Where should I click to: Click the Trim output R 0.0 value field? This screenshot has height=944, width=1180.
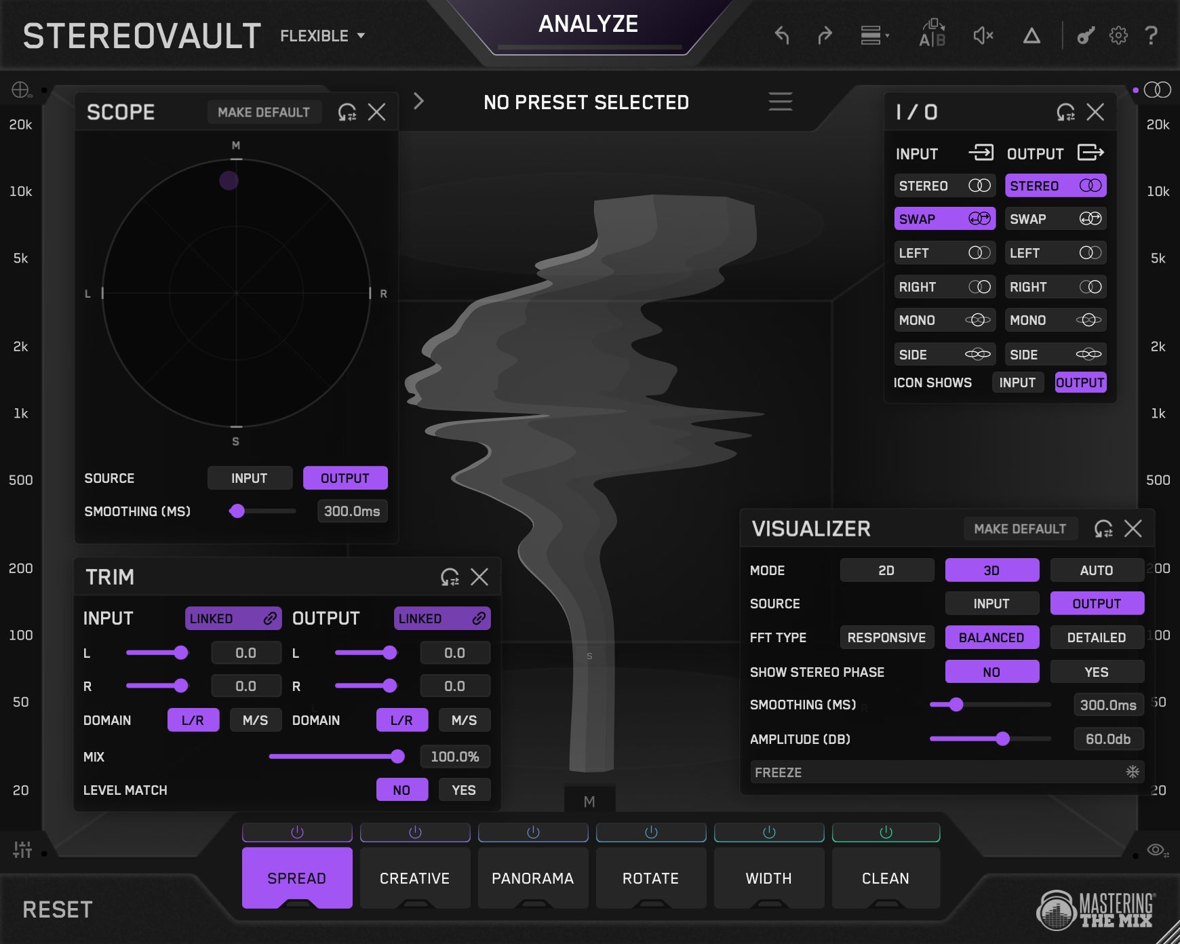(455, 686)
